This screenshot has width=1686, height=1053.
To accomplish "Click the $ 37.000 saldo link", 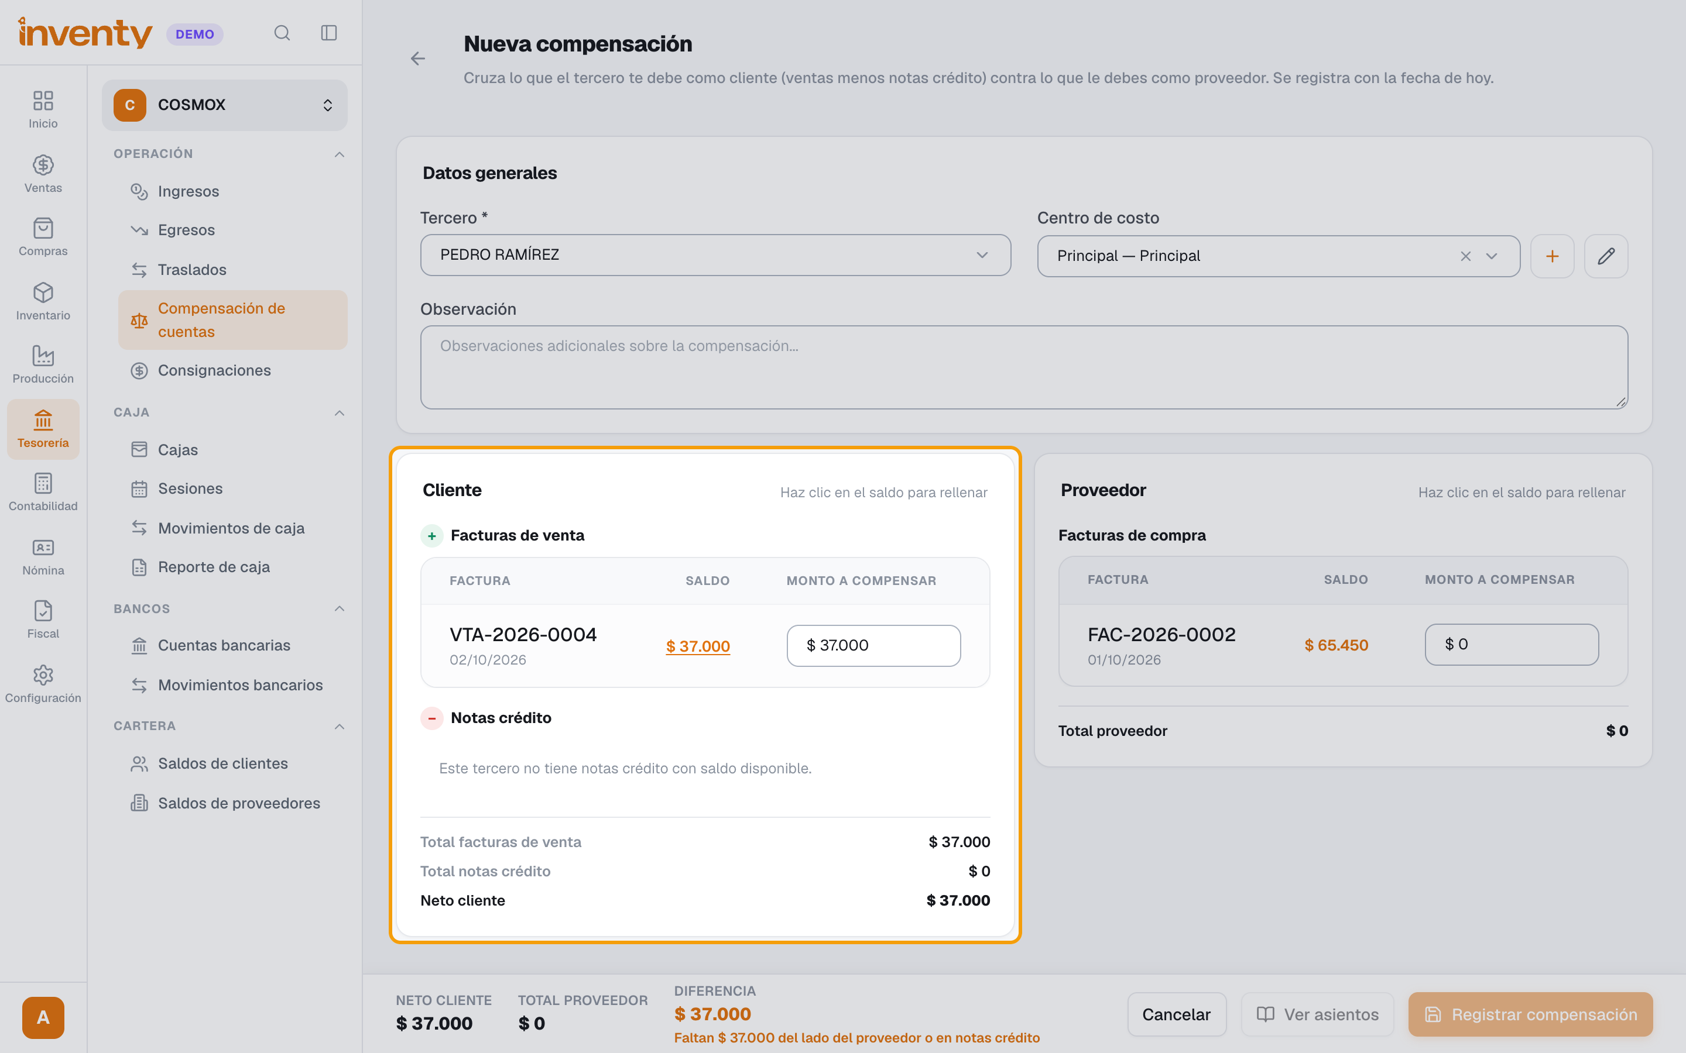I will (x=697, y=646).
